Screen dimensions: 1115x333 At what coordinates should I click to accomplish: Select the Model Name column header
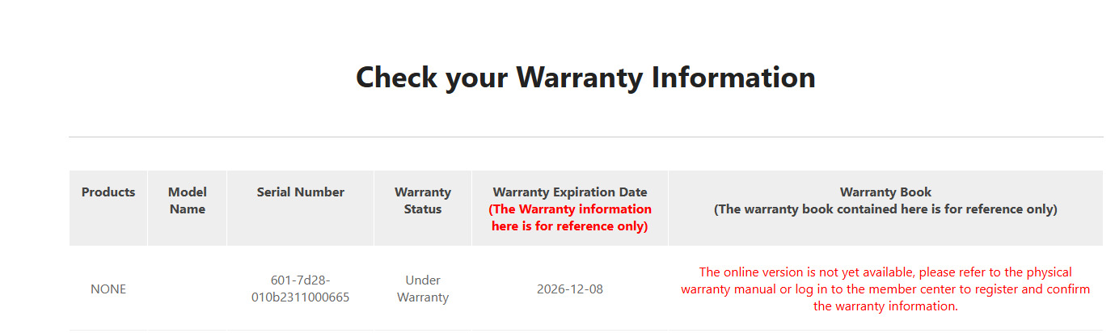[188, 200]
